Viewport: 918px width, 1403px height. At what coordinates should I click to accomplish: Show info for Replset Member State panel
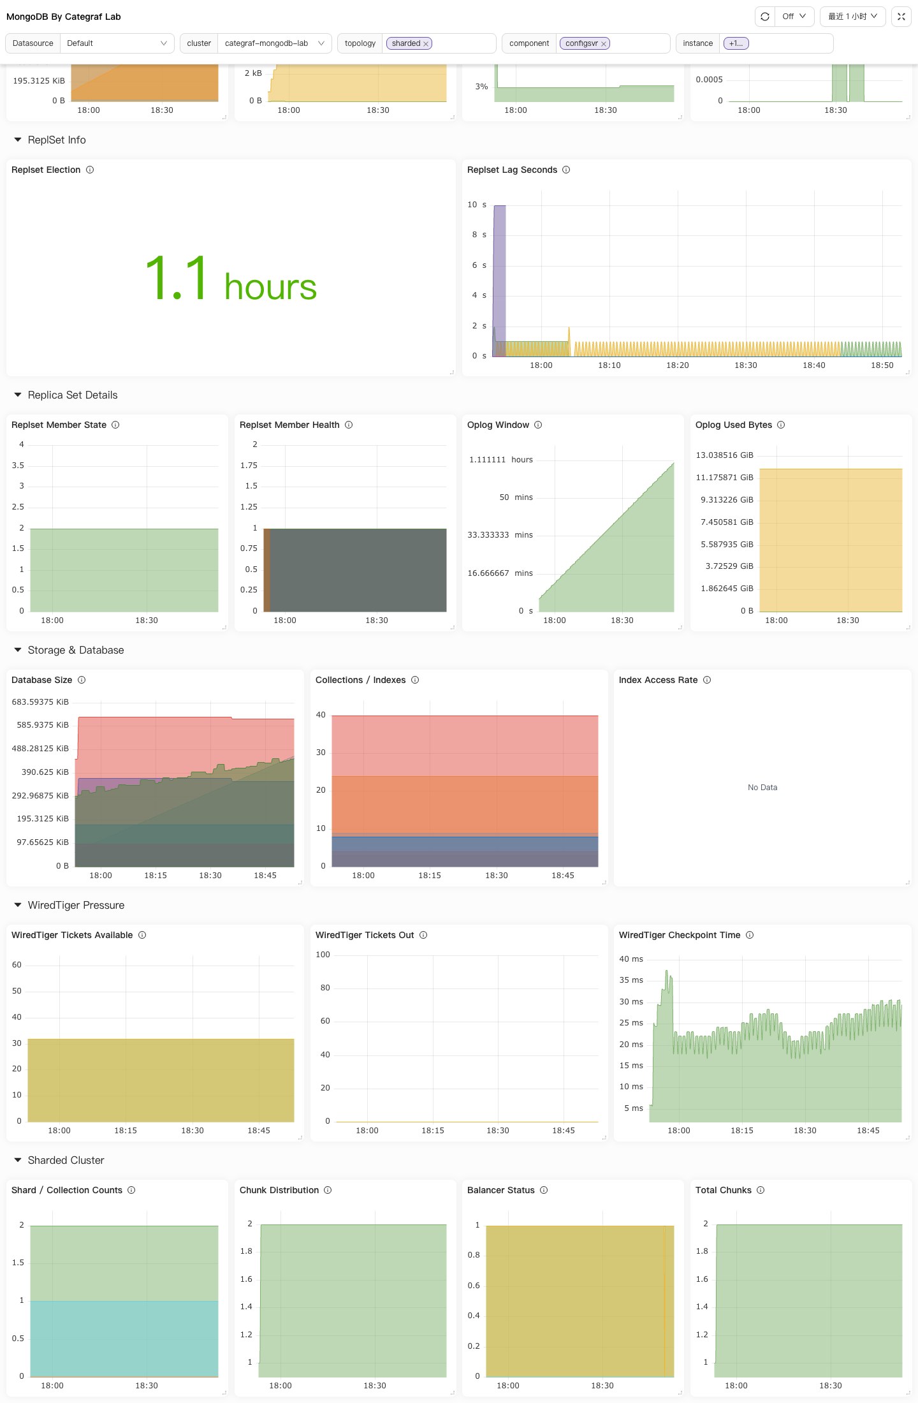tap(115, 425)
